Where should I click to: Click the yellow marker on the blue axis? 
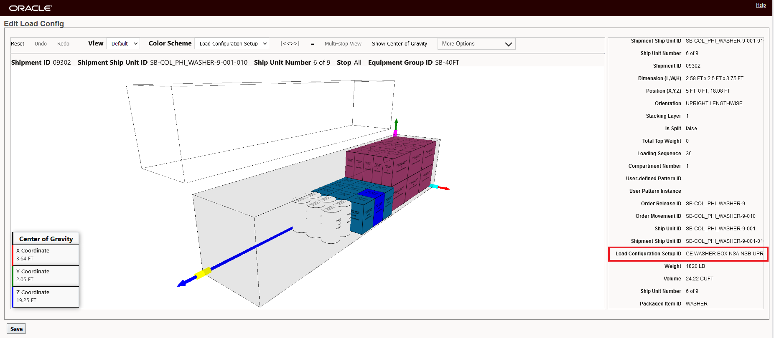[x=203, y=273]
